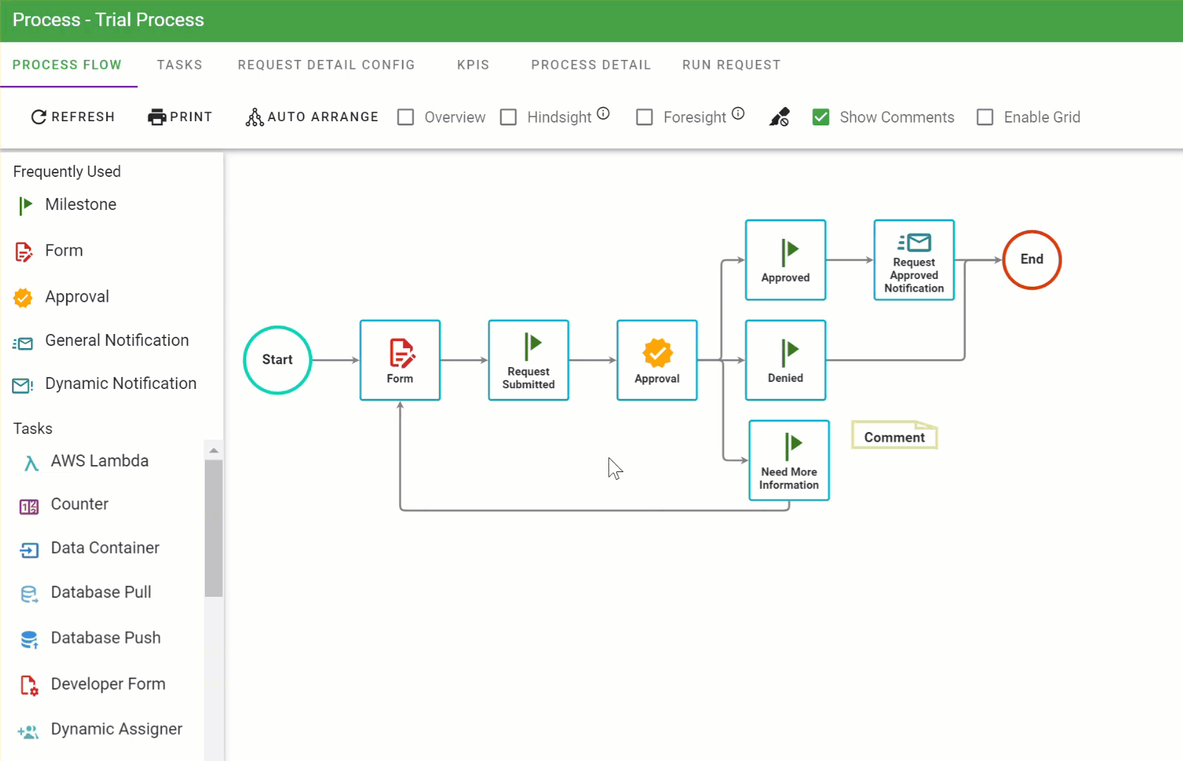
Task: Click the AWS Lambda task icon
Action: tap(30, 462)
